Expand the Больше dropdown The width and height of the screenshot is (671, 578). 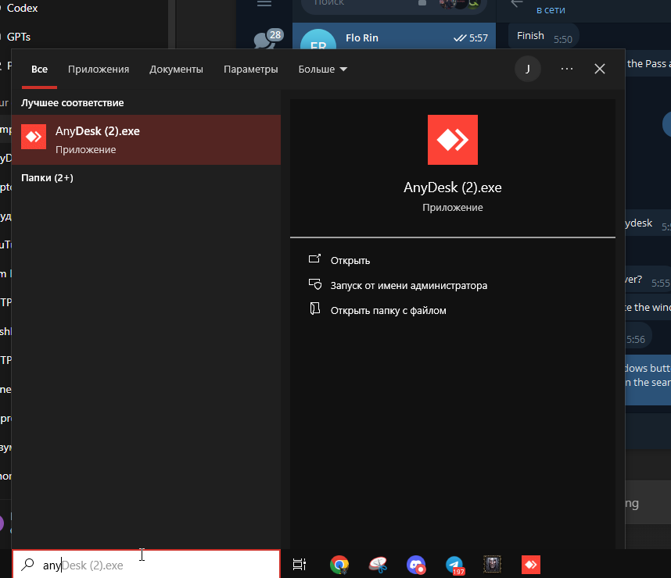click(323, 69)
